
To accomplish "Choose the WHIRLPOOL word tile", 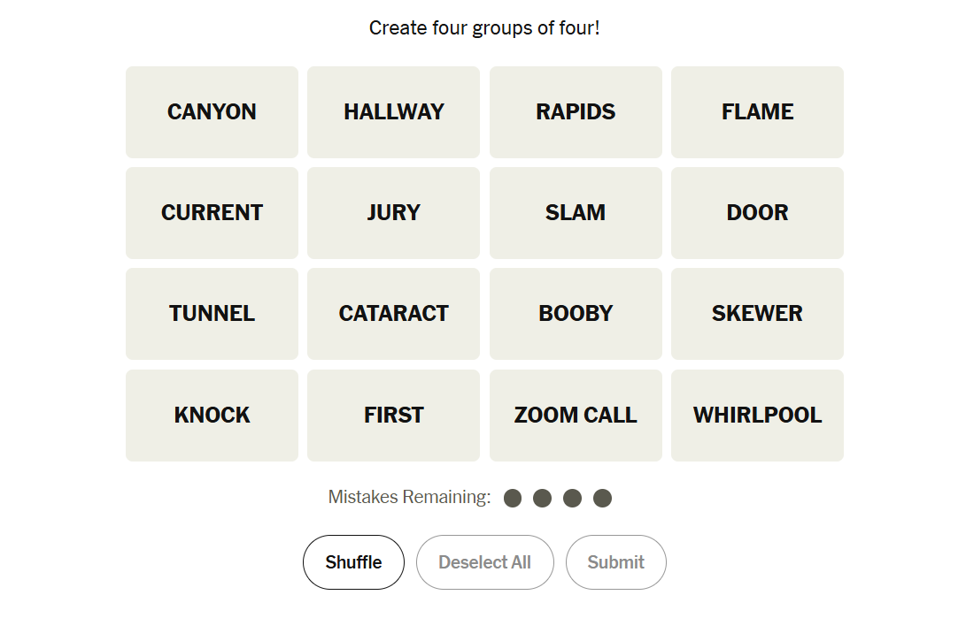I will point(757,416).
